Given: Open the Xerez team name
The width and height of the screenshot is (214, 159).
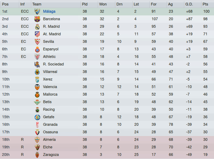Looking at the screenshot, I should (48, 79).
